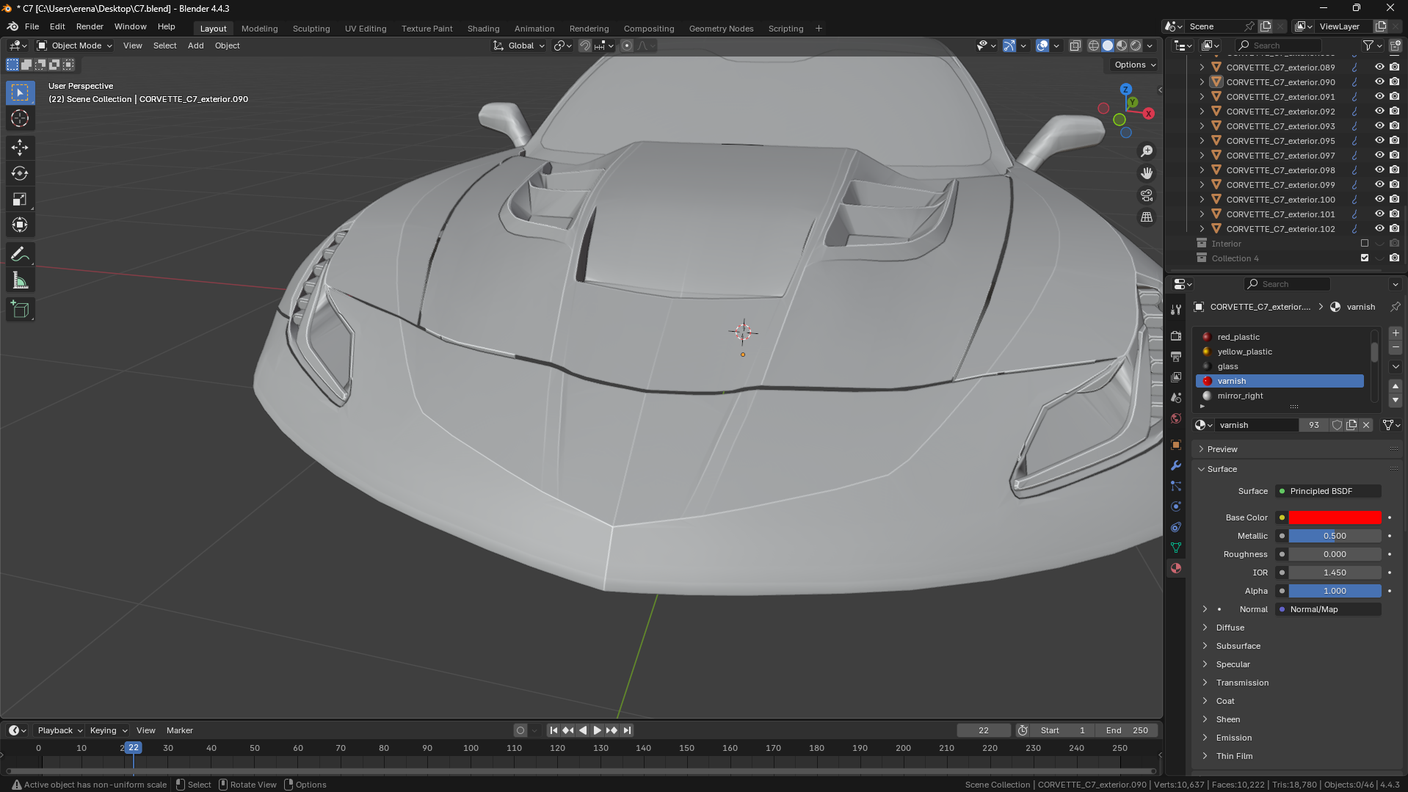Screen dimensions: 1408x792
Task: Open the Render properties tab
Action: pyautogui.click(x=1176, y=335)
